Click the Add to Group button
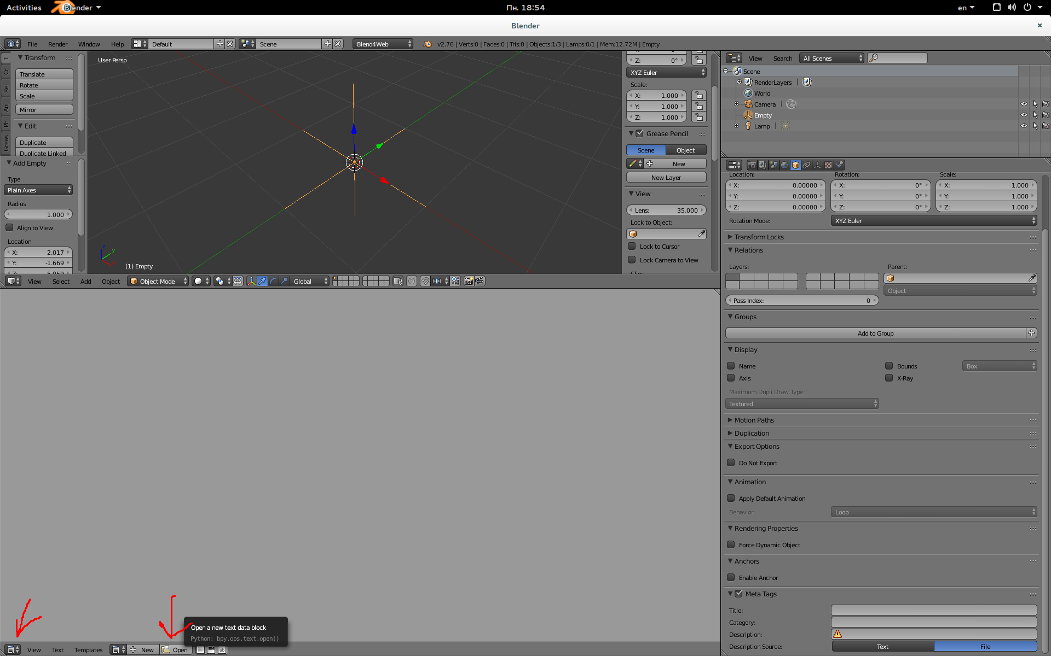 point(875,333)
